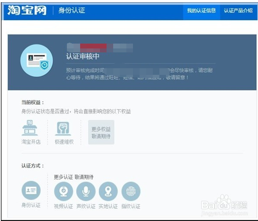Click the 极速维权 fist icon
Viewport: 258px width, 221px height.
[63, 129]
